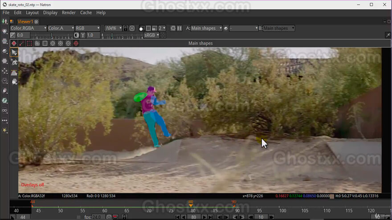Open the Layout menu
The height and width of the screenshot is (220, 392).
pos(32,13)
